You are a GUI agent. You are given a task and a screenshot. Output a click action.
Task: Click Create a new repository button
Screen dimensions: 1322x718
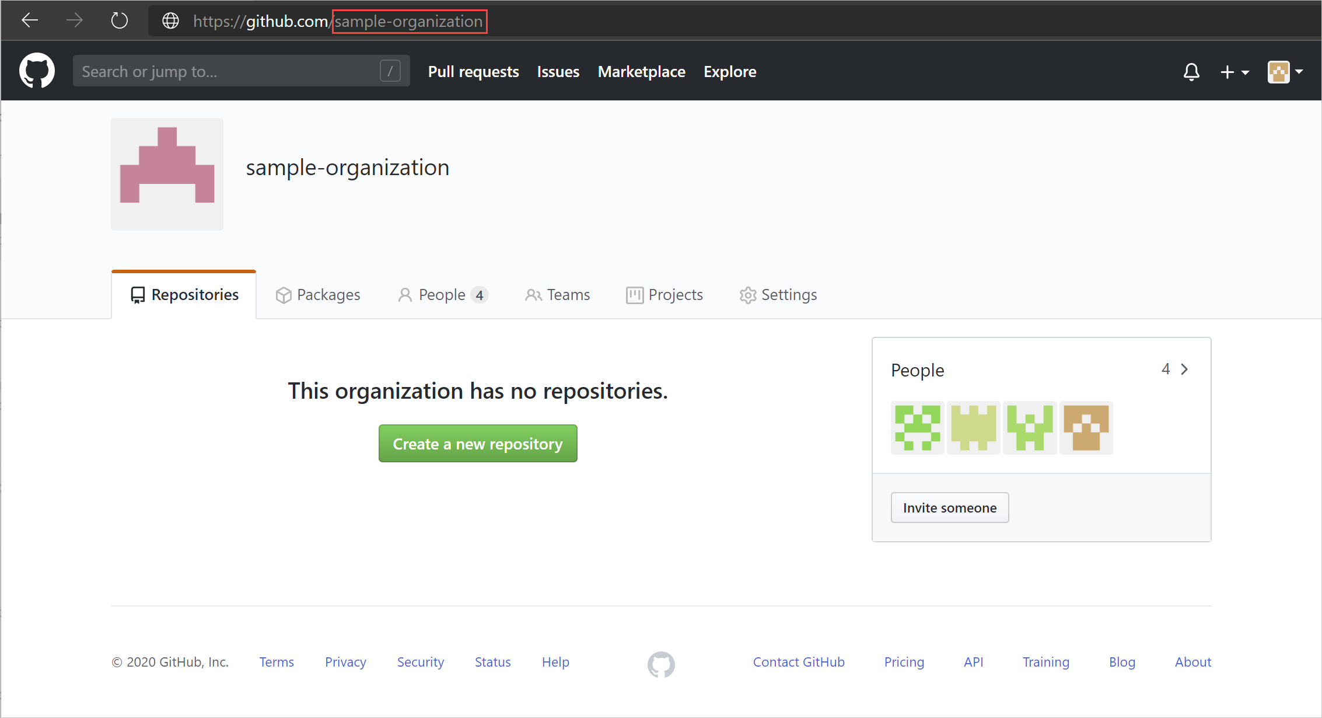pos(478,443)
